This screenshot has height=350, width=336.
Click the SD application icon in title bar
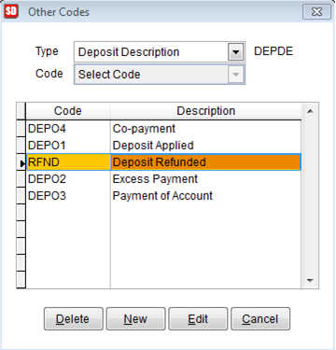(11, 12)
